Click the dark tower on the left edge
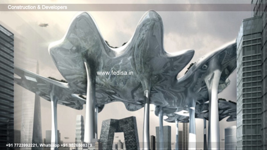Viewport: 267px width, 150px height. click(6, 84)
